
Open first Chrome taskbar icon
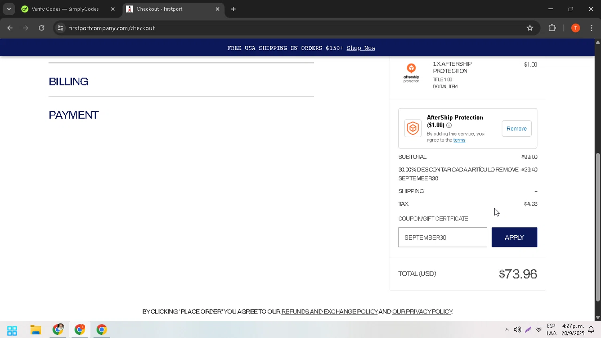pyautogui.click(x=58, y=330)
